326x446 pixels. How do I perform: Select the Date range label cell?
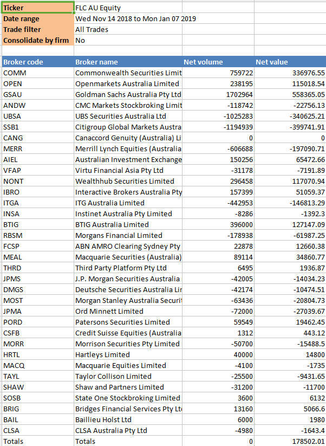(x=37, y=18)
